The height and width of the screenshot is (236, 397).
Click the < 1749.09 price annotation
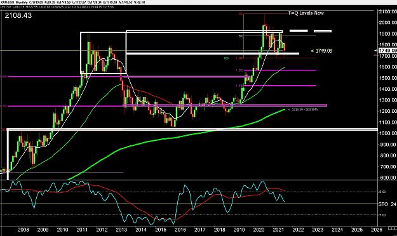pyautogui.click(x=321, y=51)
